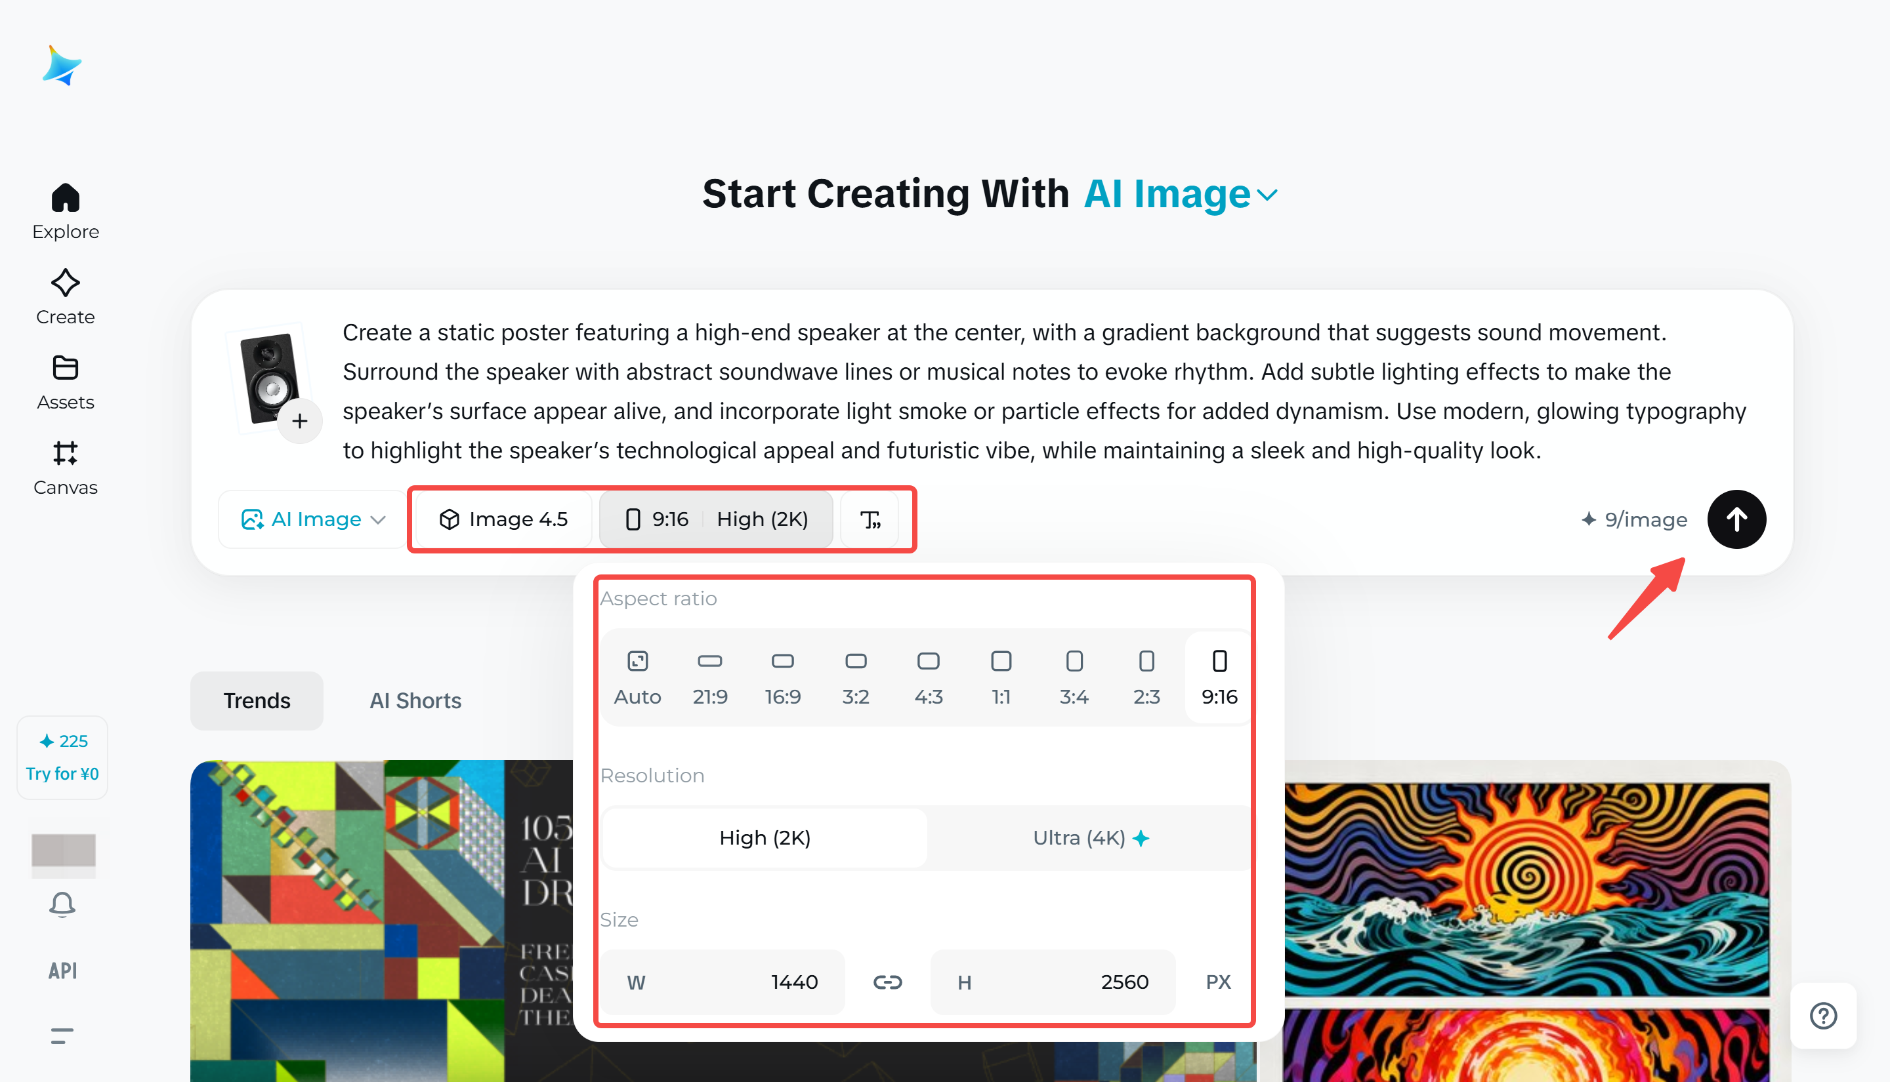Select the Trends tab

[257, 701]
